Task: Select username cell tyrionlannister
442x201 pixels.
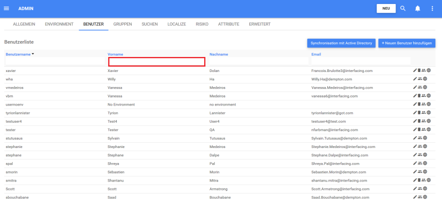Action: click(x=18, y=113)
